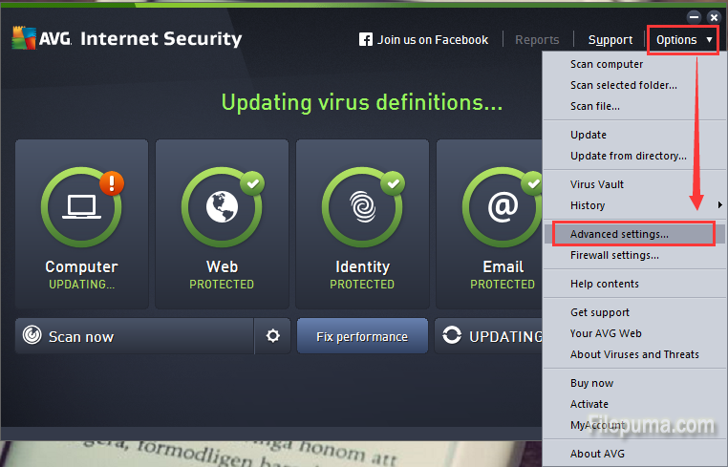Click the AVG logo icon
728x467 pixels.
click(x=24, y=38)
